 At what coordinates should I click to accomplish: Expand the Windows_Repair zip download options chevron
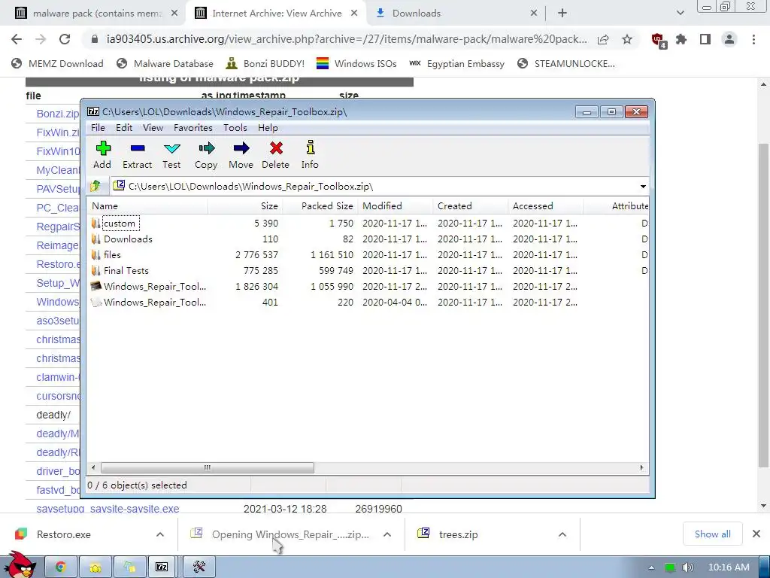click(387, 534)
